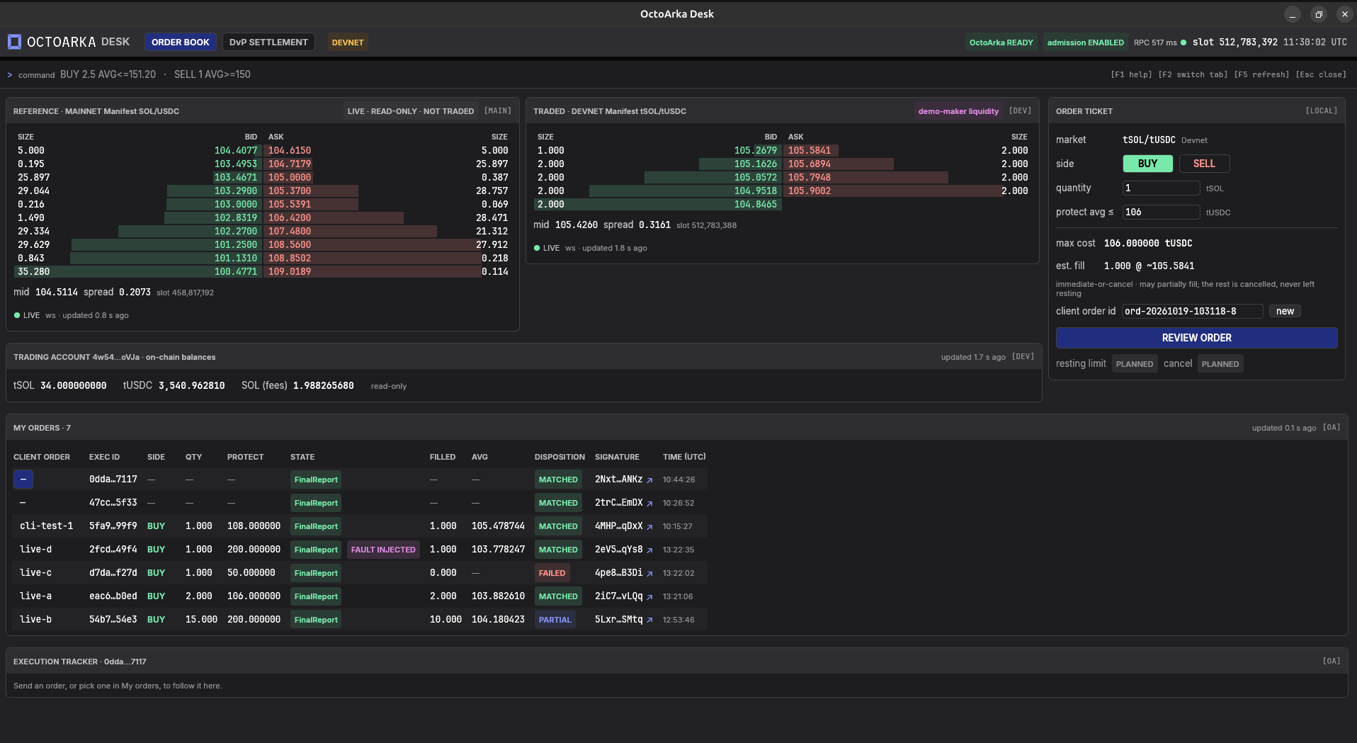The width and height of the screenshot is (1357, 743).
Task: Click mainnet ask price 109.0189
Action: click(290, 272)
